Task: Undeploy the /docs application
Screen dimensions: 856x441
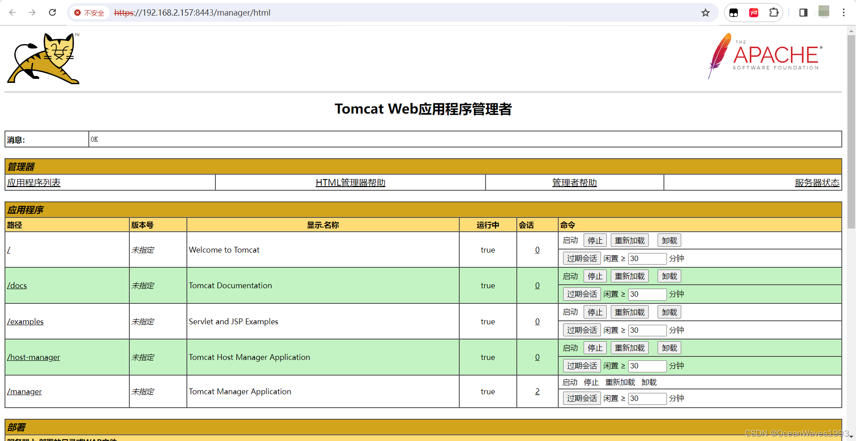Action: (669, 276)
